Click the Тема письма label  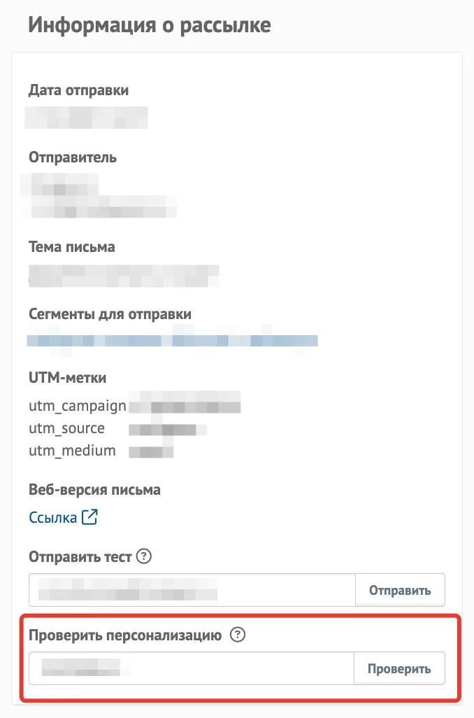(x=72, y=247)
